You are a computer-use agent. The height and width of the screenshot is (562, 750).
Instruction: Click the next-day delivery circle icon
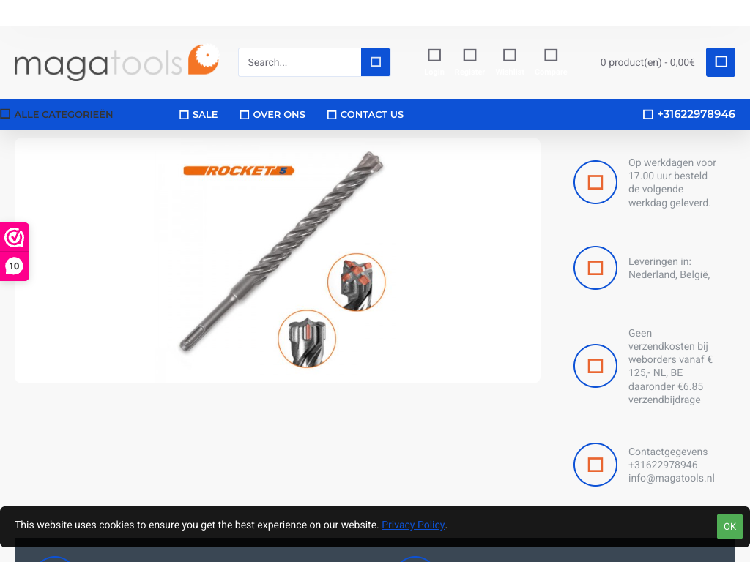595,182
